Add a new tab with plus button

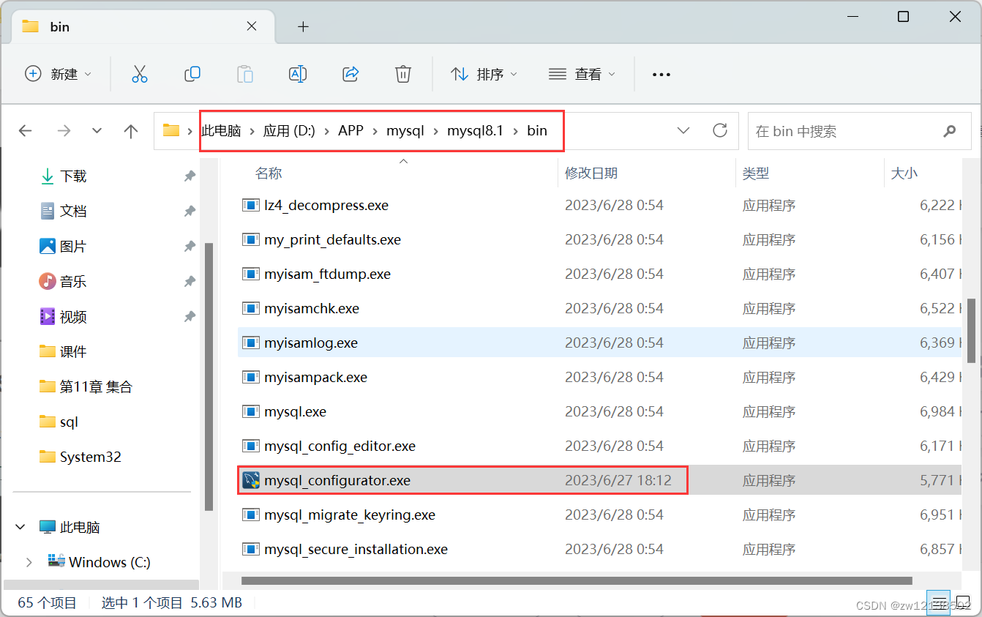[x=303, y=27]
